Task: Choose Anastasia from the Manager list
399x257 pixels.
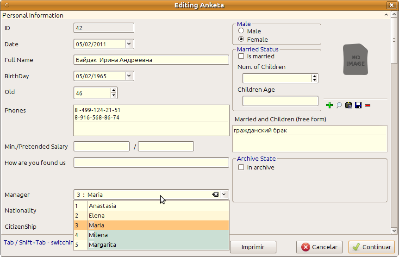Action: coord(151,206)
